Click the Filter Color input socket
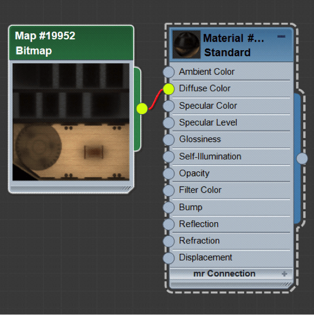 (169, 190)
